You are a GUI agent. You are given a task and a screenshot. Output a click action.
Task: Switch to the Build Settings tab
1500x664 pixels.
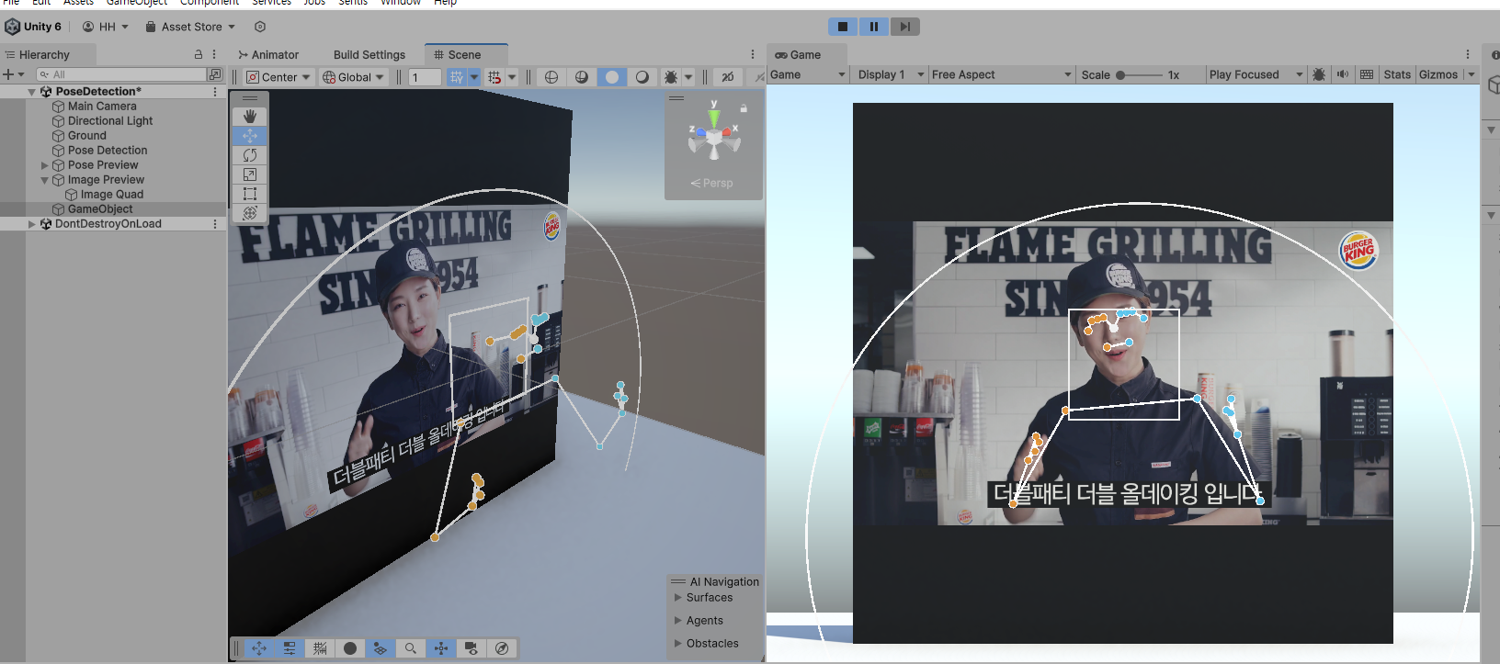[369, 55]
